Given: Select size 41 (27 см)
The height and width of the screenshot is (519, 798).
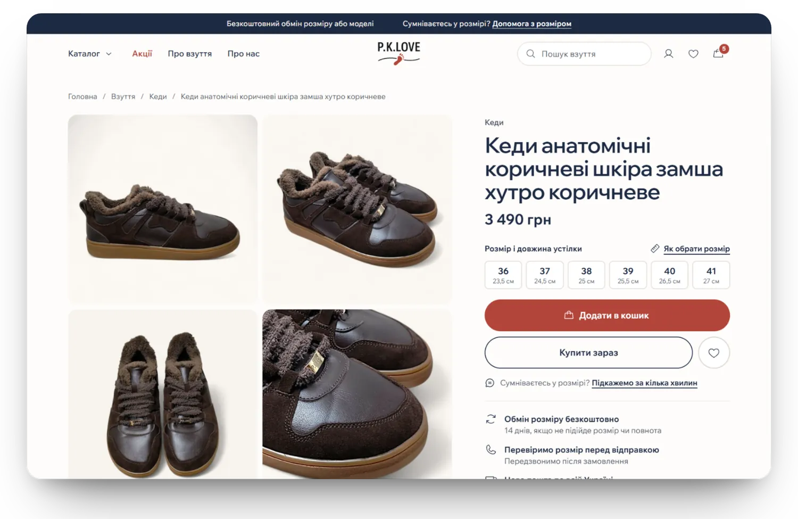Looking at the screenshot, I should pos(711,275).
